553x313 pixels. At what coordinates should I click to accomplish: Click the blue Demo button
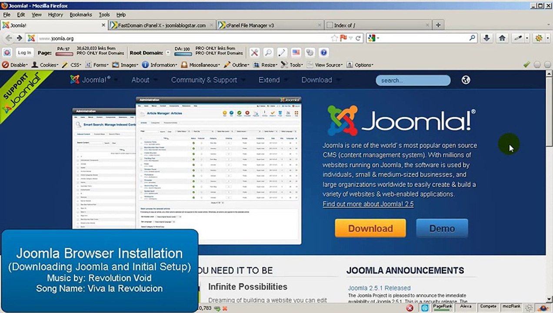pyautogui.click(x=442, y=228)
